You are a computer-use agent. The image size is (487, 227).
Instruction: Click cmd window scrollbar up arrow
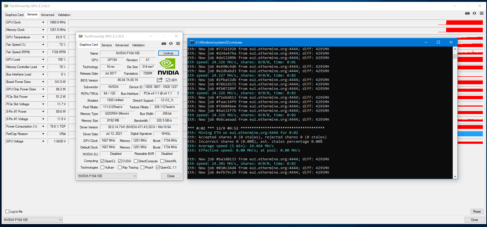pyautogui.click(x=455, y=49)
